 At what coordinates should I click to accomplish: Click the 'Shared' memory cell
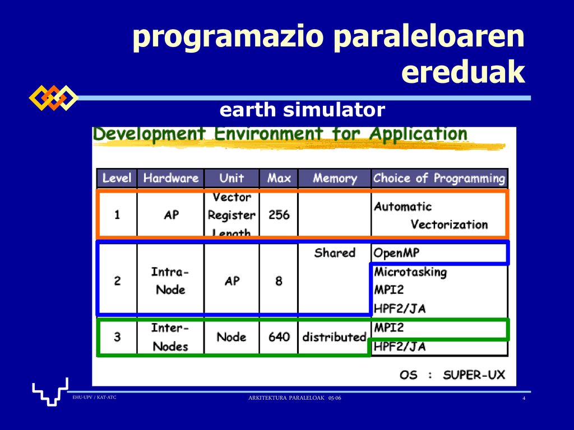[335, 253]
